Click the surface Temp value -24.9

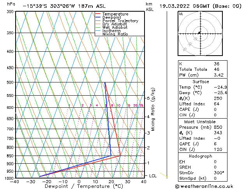click(x=220, y=87)
